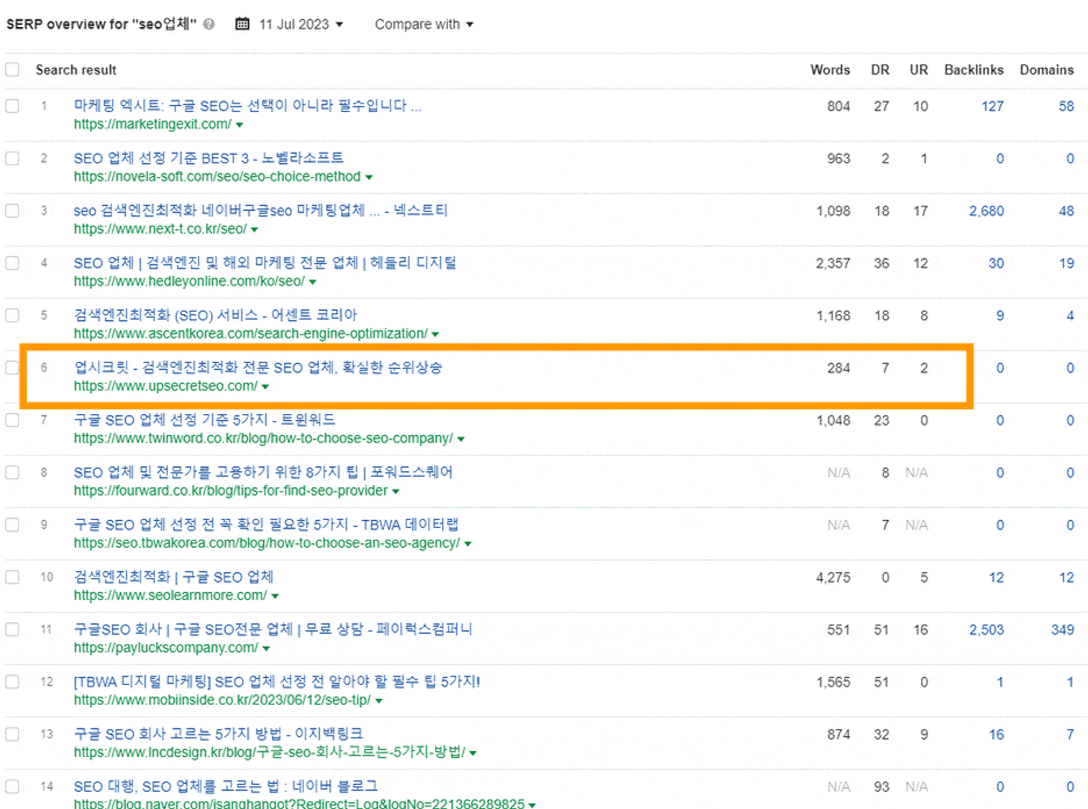Image resolution: width=1088 pixels, height=809 pixels.
Task: Expand URL menu arrow for fourward.co.kr
Action: (x=396, y=492)
